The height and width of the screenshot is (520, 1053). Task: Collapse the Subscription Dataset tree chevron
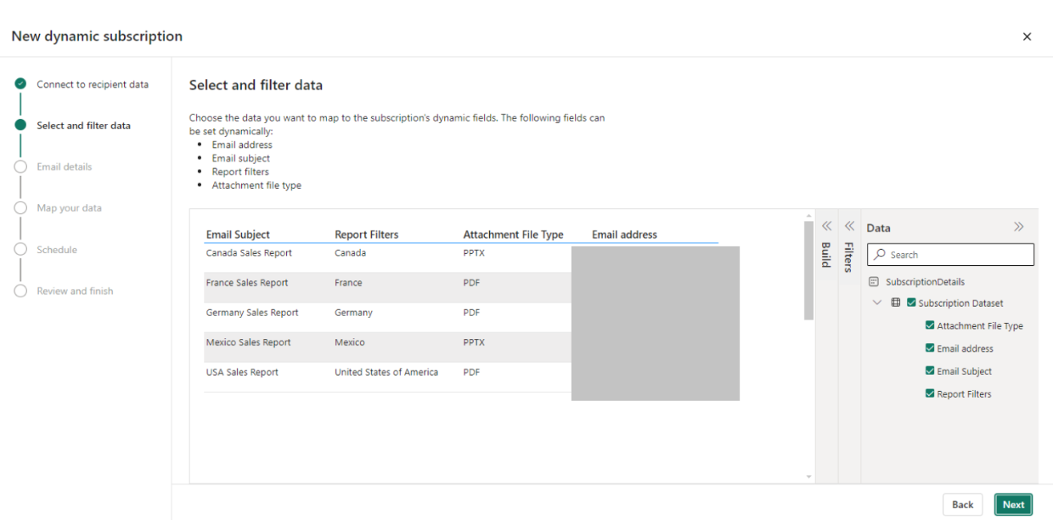877,302
